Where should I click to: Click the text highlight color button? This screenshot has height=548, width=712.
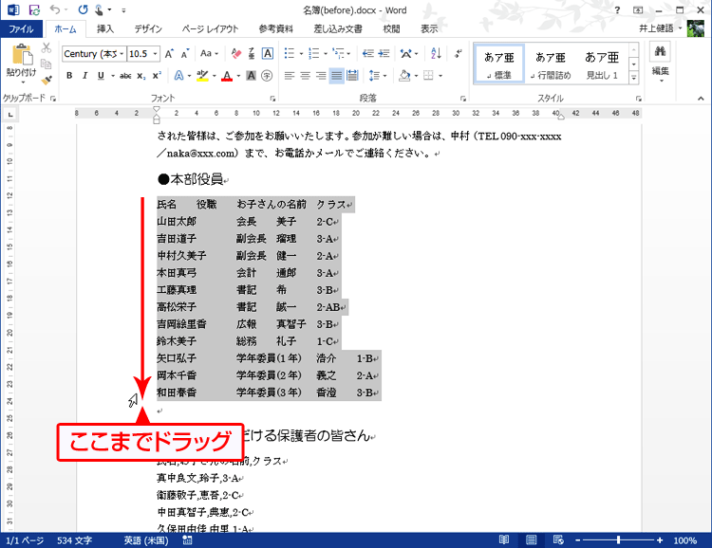[x=202, y=76]
